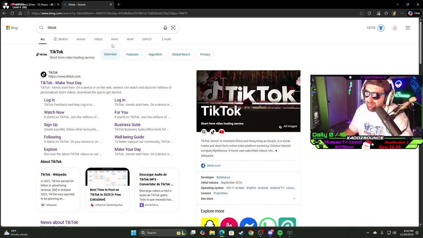The height and width of the screenshot is (238, 423).
Task: Select the Features chip
Action: 132,55
